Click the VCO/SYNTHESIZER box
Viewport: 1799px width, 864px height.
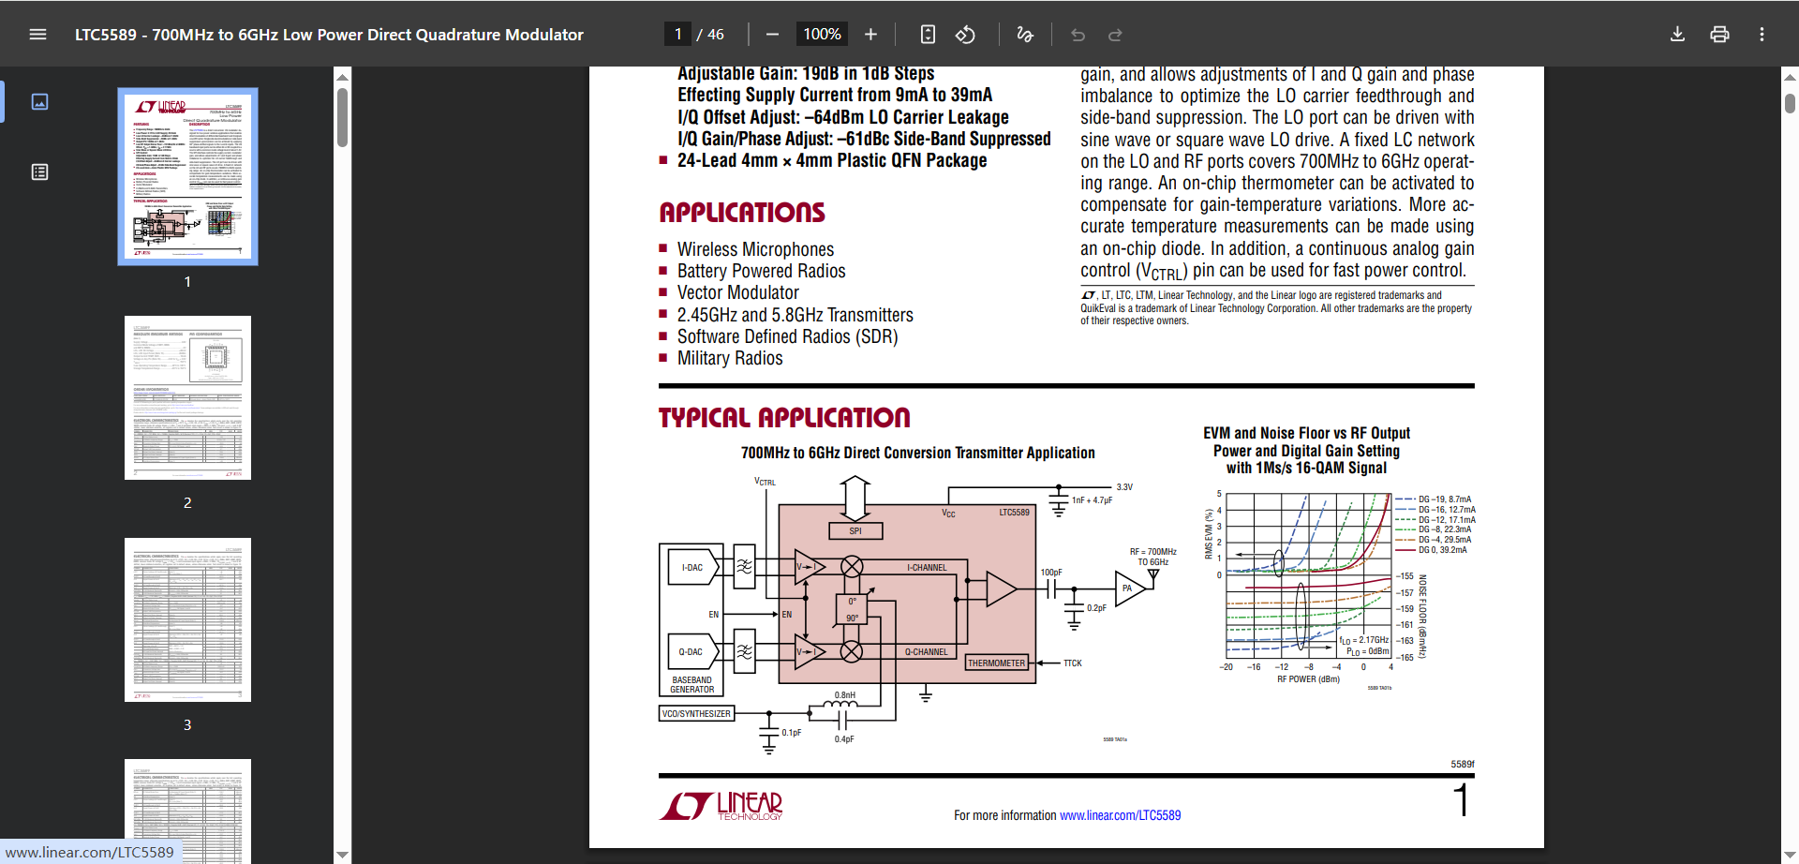coord(696,713)
